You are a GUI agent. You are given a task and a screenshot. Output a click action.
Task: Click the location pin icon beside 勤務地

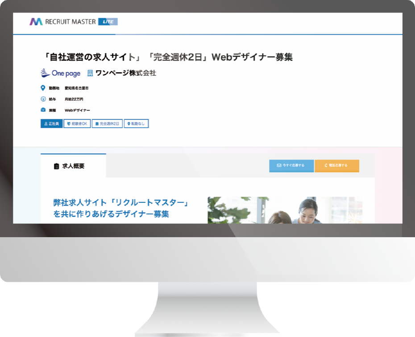[43, 88]
